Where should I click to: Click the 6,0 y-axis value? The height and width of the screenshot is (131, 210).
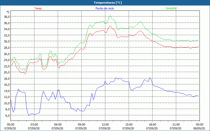point(7,116)
